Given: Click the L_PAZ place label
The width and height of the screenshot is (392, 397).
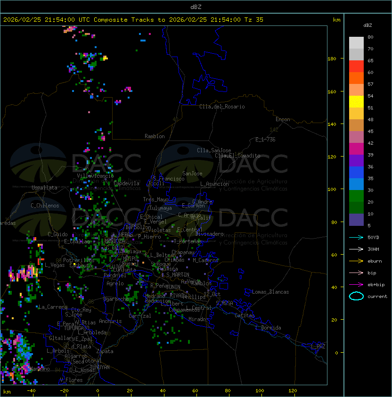Looking at the screenshot, I should tap(318, 347).
